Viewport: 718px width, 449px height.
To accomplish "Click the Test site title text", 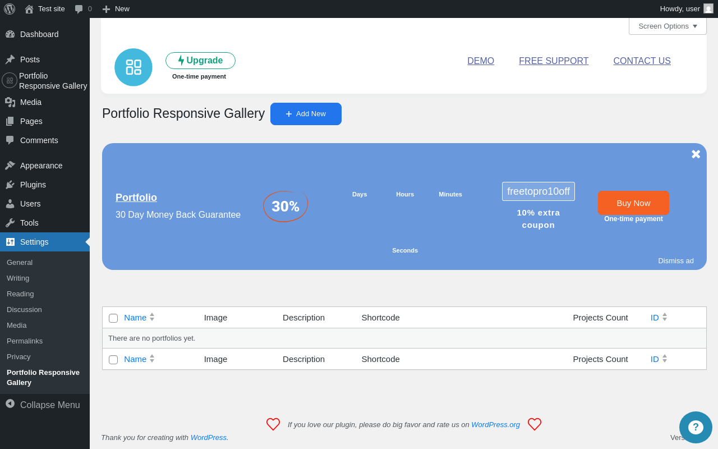I will tap(52, 8).
